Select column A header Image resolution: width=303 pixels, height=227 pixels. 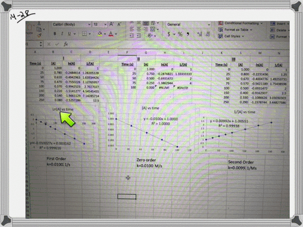(x=35, y=52)
